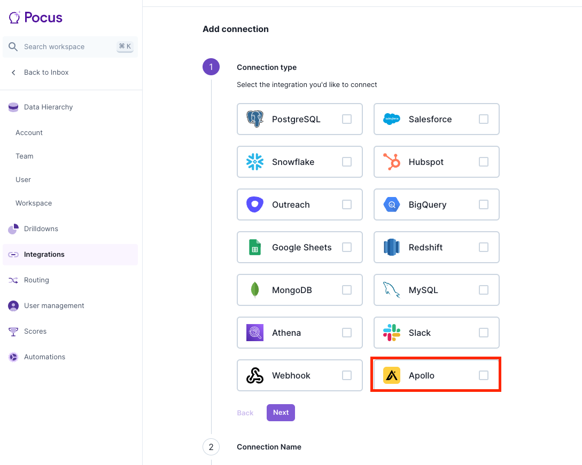Click the Slack label text
This screenshot has height=465, width=582.
tap(420, 333)
